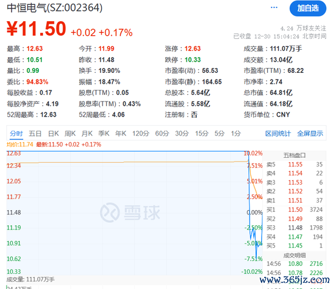The height and width of the screenshot is (289, 334).
Task: Click the 卖4 row price 11.54
Action: click(x=295, y=174)
